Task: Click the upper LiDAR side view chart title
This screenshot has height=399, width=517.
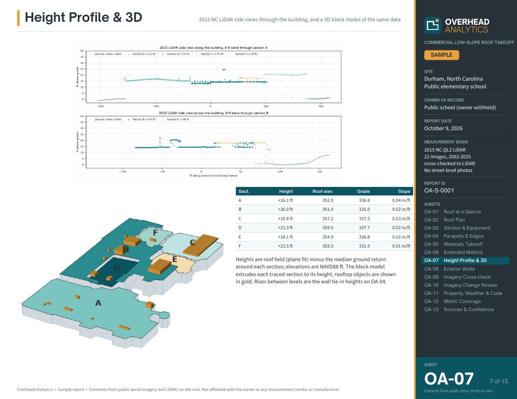Action: (x=213, y=47)
